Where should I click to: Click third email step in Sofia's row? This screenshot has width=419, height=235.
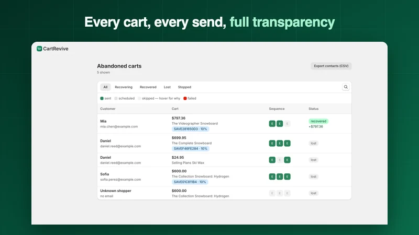[x=287, y=177]
